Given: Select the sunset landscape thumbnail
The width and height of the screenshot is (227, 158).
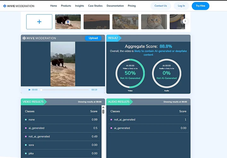Looking at the screenshot, I should (x=96, y=22).
